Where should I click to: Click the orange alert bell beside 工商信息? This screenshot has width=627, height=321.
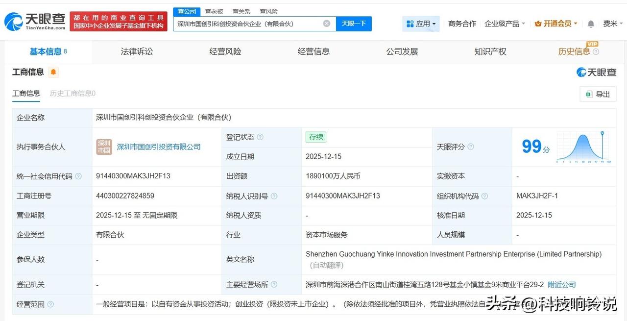click(53, 72)
